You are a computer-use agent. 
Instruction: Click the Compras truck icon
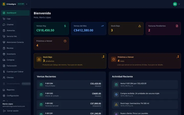coord(4,60)
